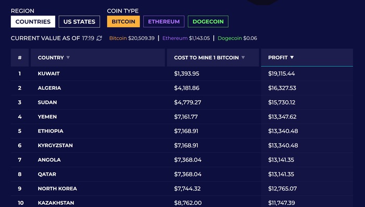365x207 pixels.
Task: Click Kazakhstan's cost $8,762.00
Action: pyautogui.click(x=188, y=203)
